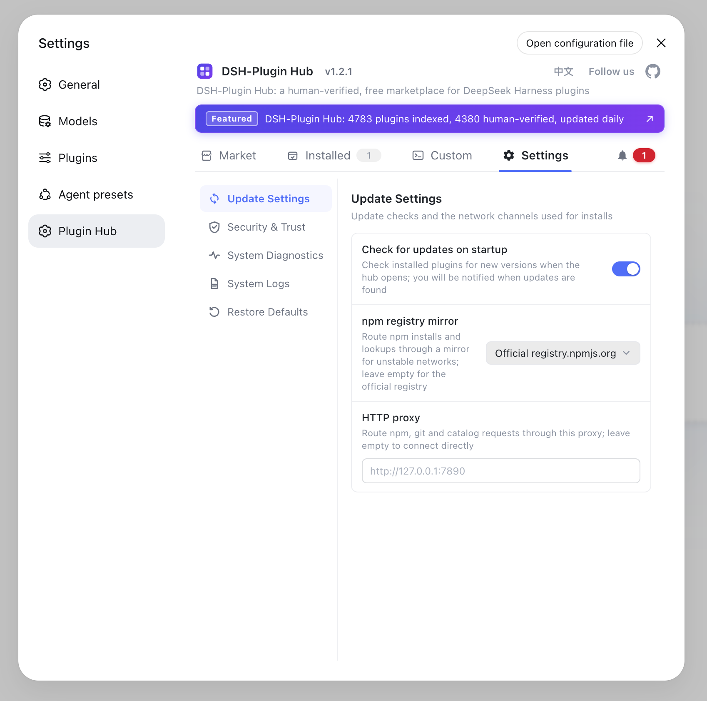The width and height of the screenshot is (707, 701).
Task: Click the registry dropdown chevron arrow
Action: (x=626, y=353)
